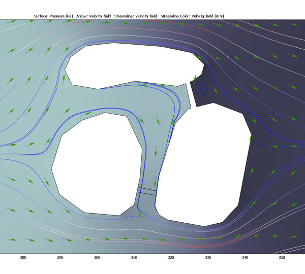Click the x-axis tick label 290
The height and width of the screenshot is (274, 305).
pyautogui.click(x=60, y=257)
